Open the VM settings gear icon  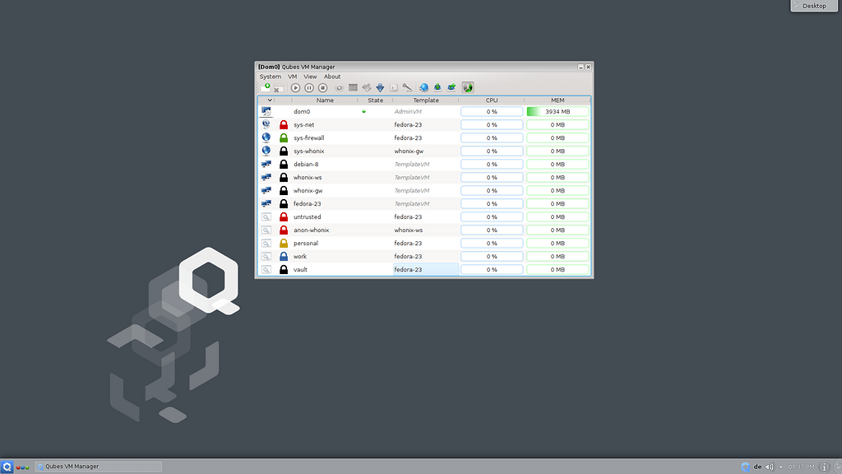click(x=340, y=87)
